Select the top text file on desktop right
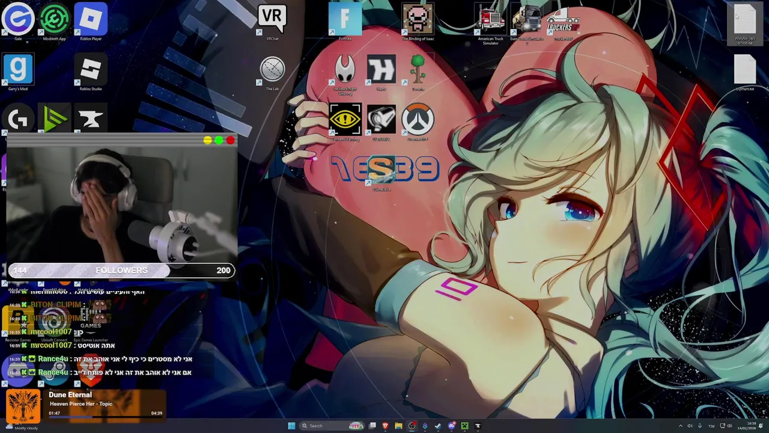769x433 pixels. (745, 23)
